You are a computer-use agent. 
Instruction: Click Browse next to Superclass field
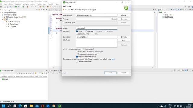(124, 37)
